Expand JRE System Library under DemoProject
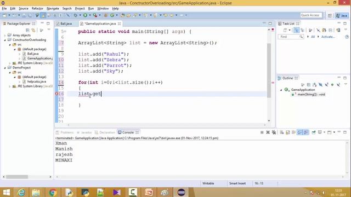 coord(10,86)
